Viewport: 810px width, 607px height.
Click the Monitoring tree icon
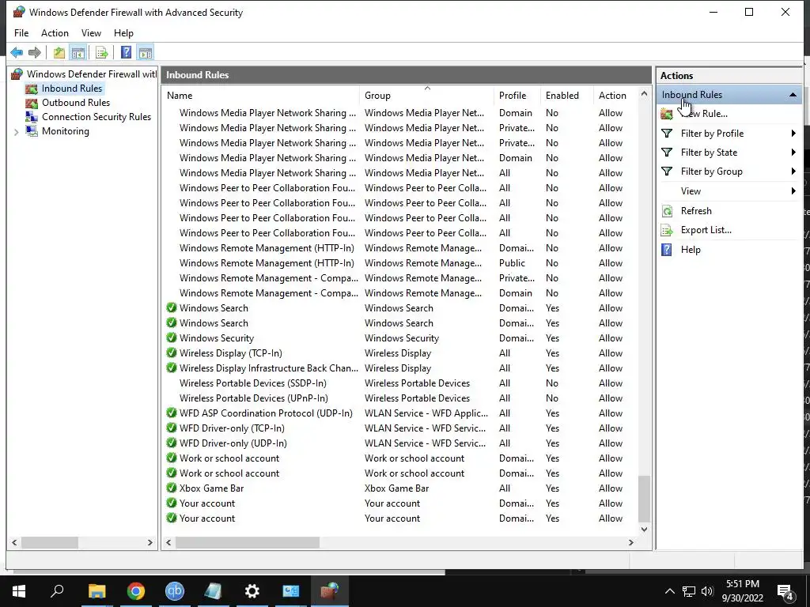[x=32, y=131]
